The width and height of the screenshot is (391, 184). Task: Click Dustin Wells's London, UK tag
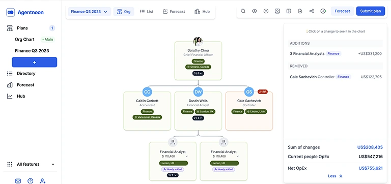click(205, 111)
